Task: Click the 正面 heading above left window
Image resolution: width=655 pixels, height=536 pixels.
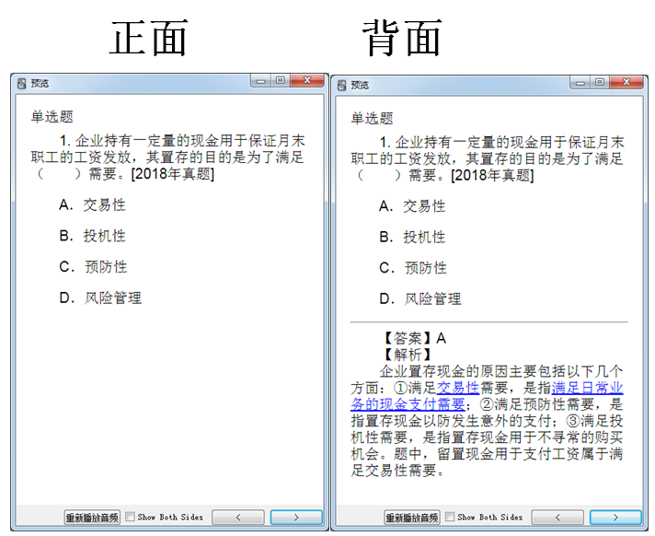Action: click(148, 38)
